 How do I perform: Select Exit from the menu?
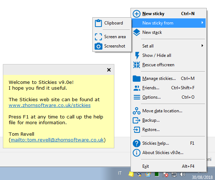169,166
